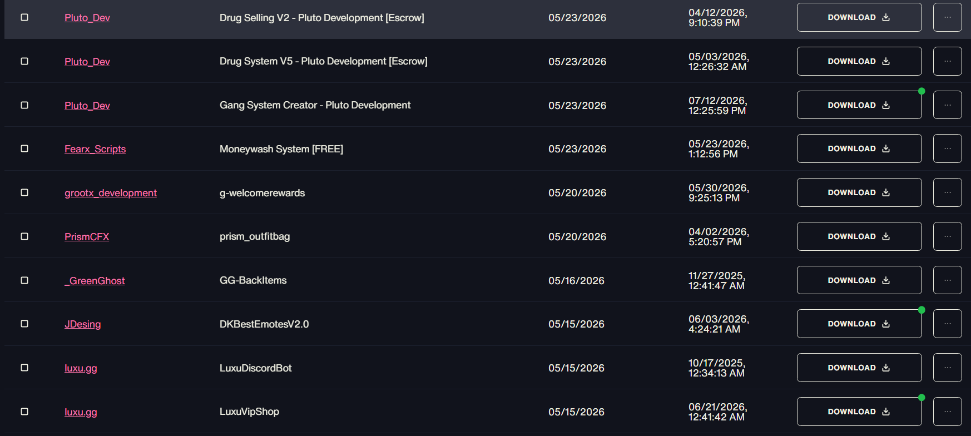Viewport: 971px width, 436px height.
Task: Select the Gang System Creator row checkbox
Action: [24, 105]
